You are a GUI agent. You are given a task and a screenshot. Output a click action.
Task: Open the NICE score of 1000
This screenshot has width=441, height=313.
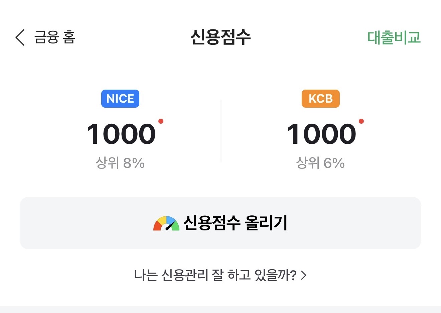point(121,134)
